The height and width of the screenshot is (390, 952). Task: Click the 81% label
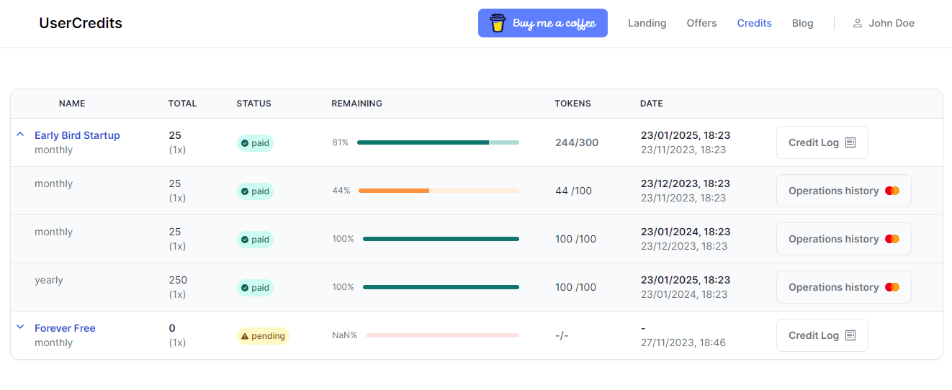340,142
